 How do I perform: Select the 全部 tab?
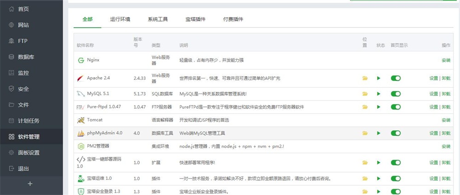(87, 19)
